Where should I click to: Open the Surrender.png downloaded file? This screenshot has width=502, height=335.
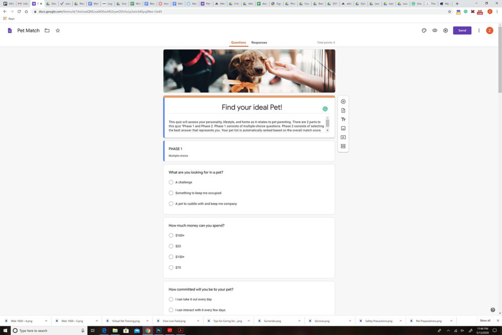[x=273, y=321]
